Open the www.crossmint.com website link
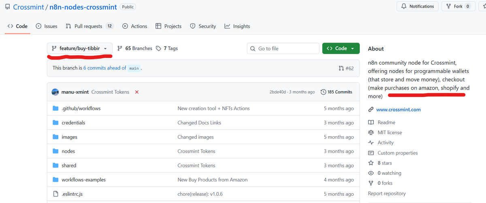486x203 pixels. tap(399, 109)
